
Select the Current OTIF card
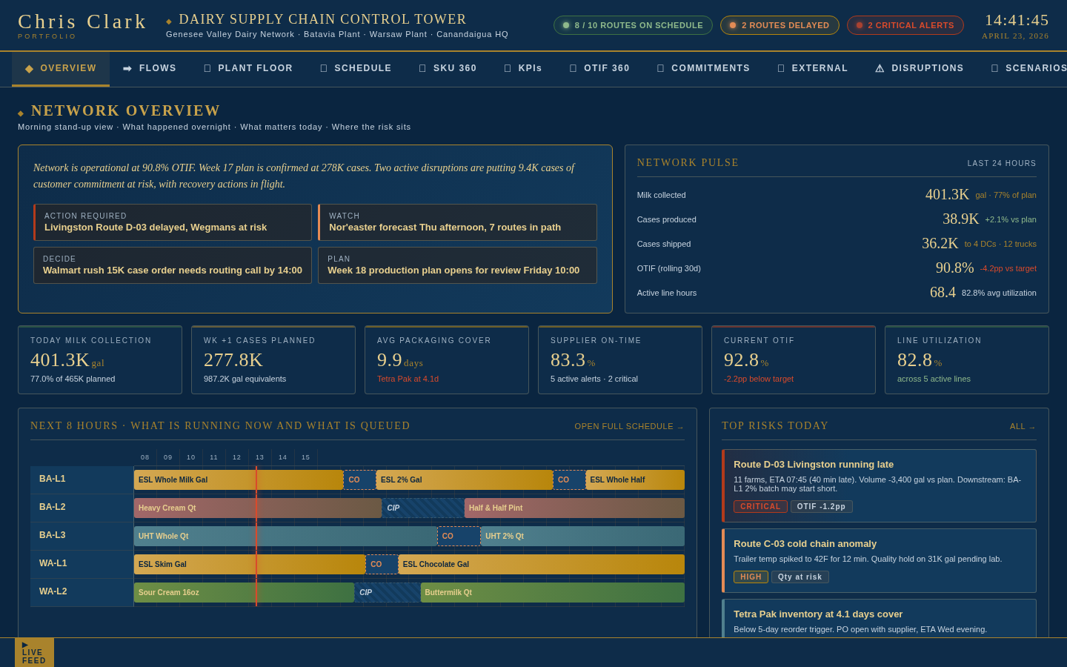pyautogui.click(x=794, y=359)
